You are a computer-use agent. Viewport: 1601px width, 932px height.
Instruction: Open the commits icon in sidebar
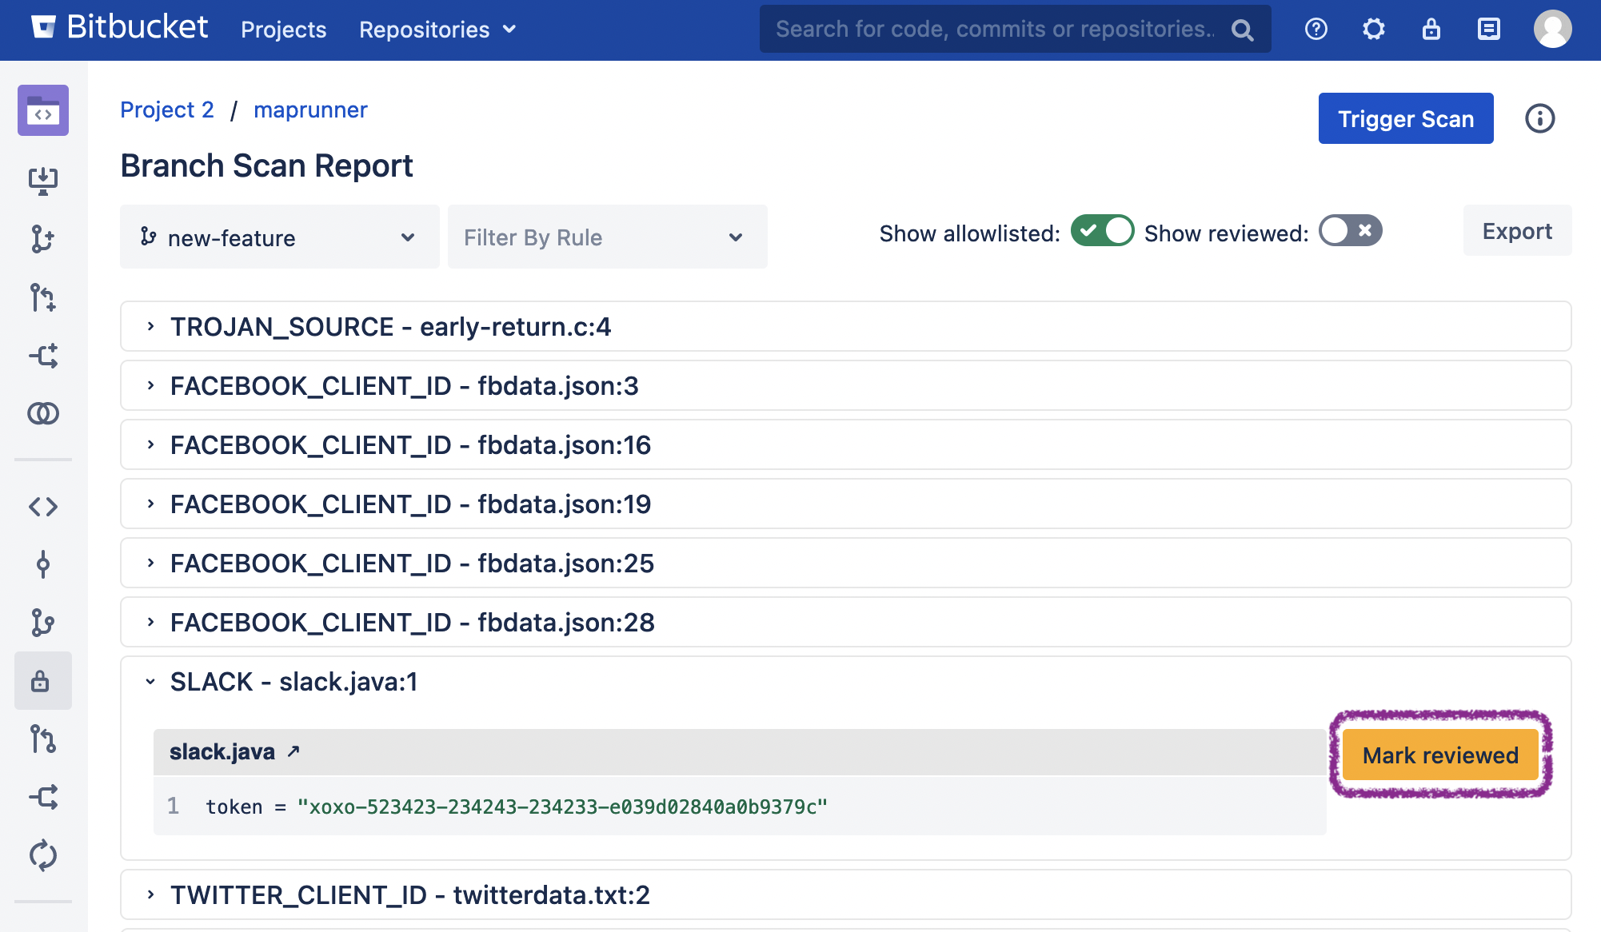[x=43, y=564]
